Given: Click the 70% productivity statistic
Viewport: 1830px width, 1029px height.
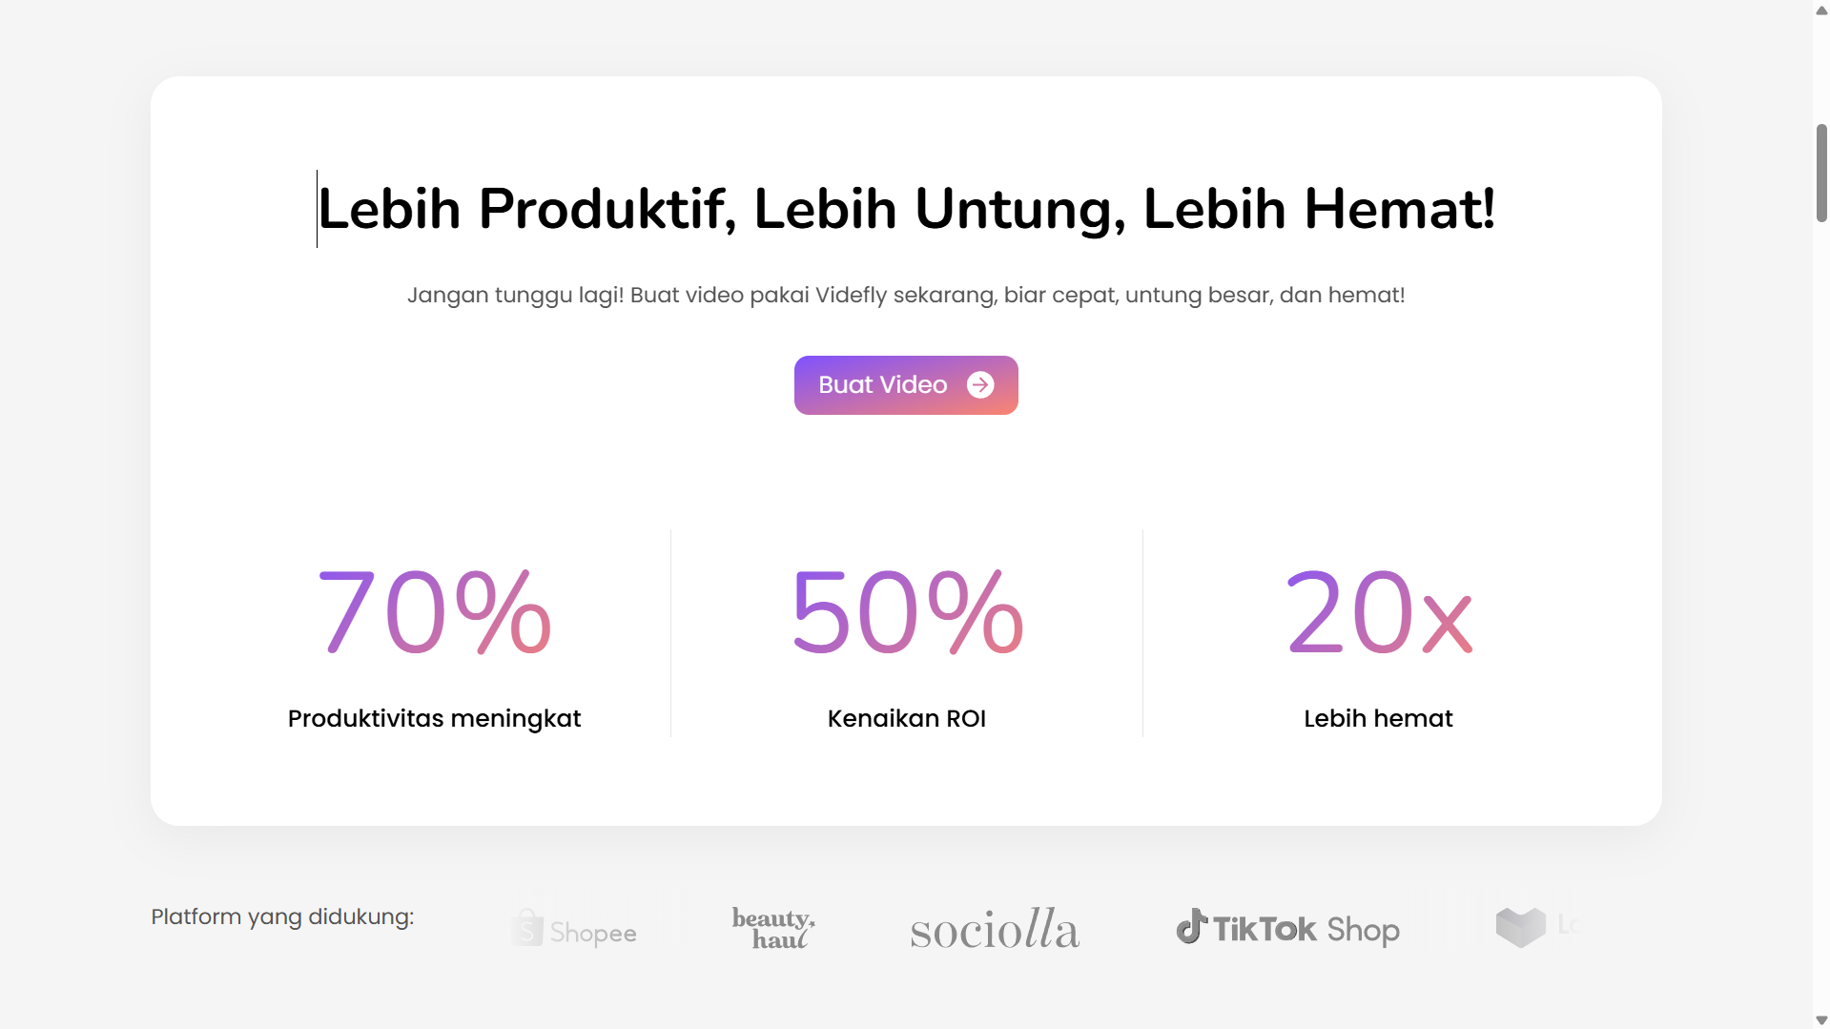Looking at the screenshot, I should pos(434,611).
